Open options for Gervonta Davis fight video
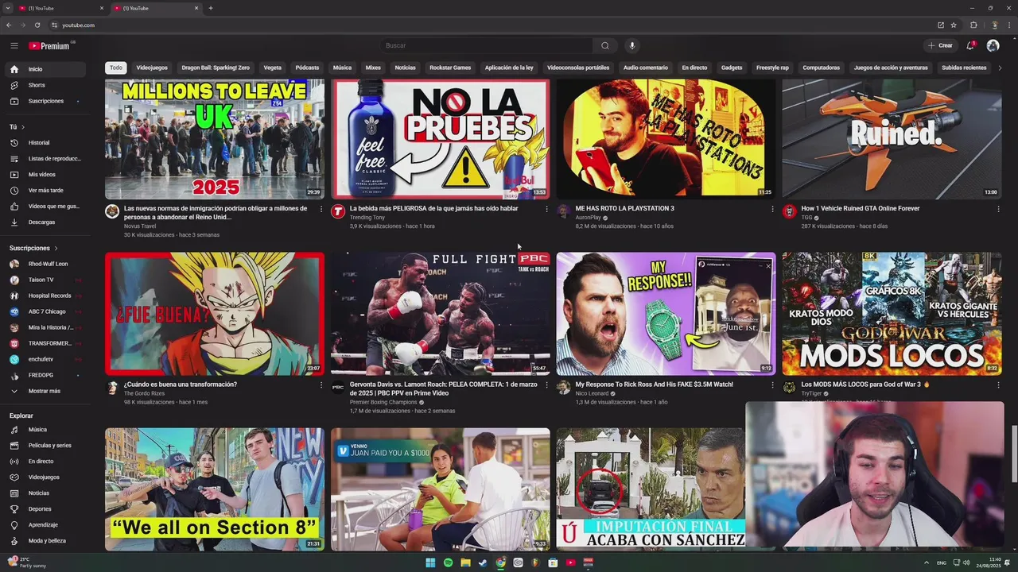 point(546,385)
